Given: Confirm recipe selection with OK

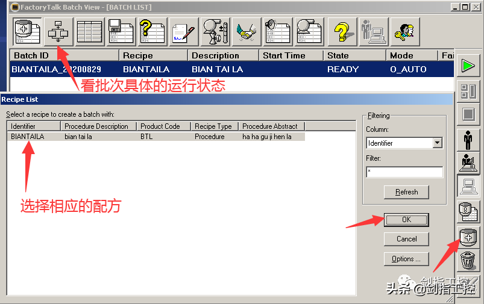Looking at the screenshot, I should (406, 220).
